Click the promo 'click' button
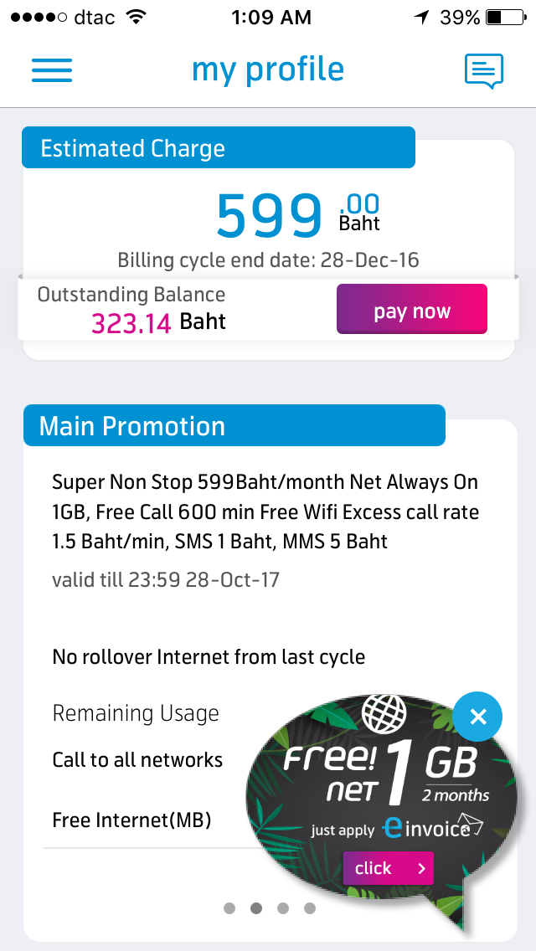The width and height of the screenshot is (536, 951). click(x=389, y=868)
